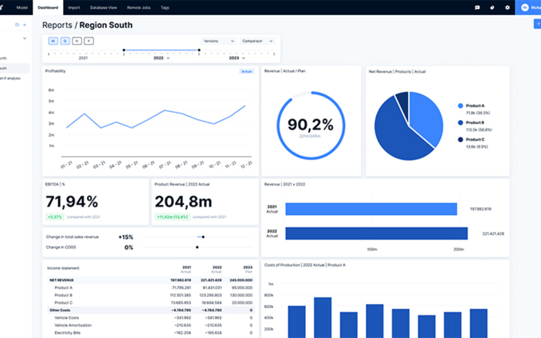Click the total sales revenue slider handle
The width and height of the screenshot is (541, 338).
203,237
